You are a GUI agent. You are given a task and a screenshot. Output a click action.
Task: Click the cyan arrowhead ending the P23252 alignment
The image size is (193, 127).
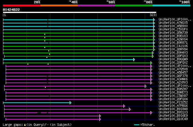(x=71, y=103)
